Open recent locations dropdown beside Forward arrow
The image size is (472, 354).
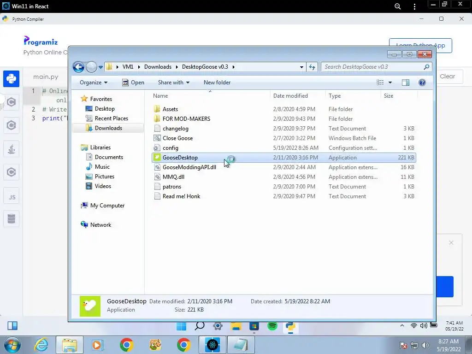click(100, 67)
